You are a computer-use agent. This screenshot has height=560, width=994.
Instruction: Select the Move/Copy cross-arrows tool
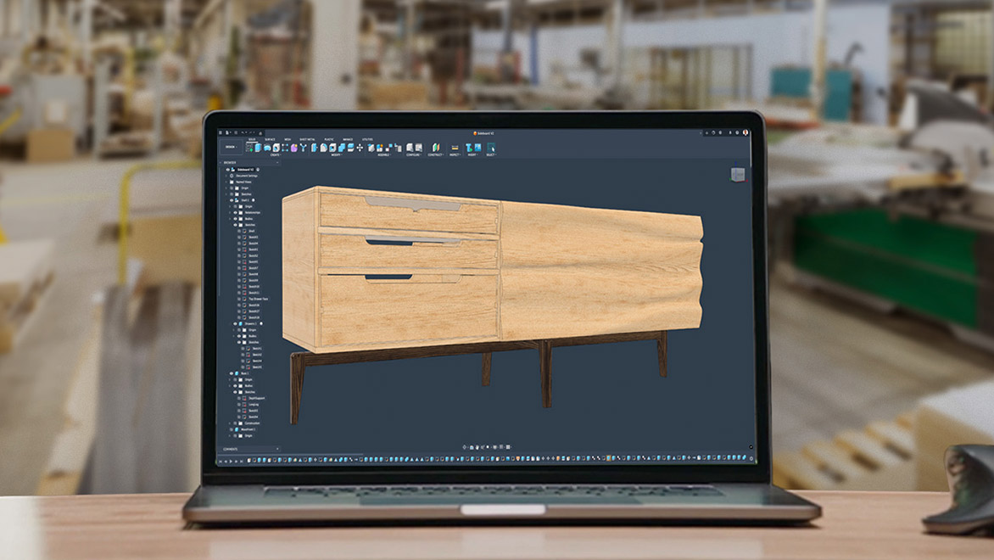coord(360,148)
